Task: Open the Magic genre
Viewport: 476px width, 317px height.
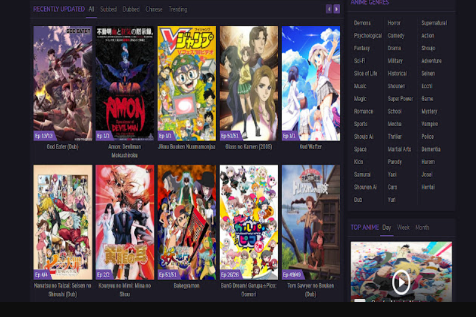Action: click(360, 99)
